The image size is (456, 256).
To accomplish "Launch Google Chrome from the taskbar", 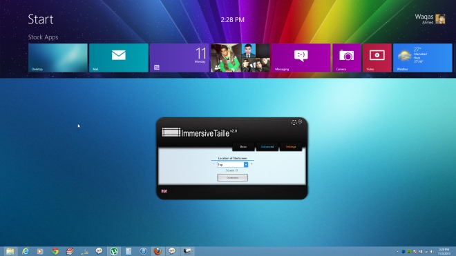I will point(55,251).
